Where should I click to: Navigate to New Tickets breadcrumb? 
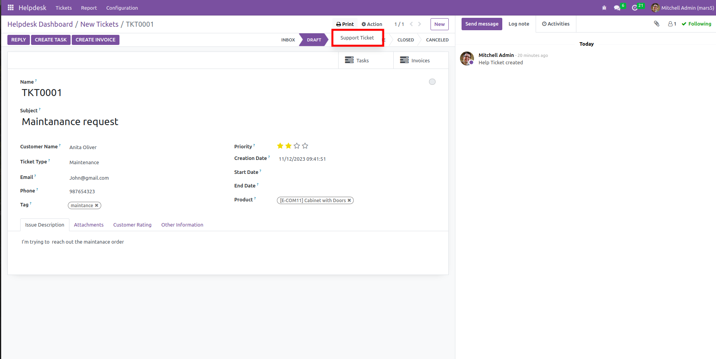click(99, 24)
